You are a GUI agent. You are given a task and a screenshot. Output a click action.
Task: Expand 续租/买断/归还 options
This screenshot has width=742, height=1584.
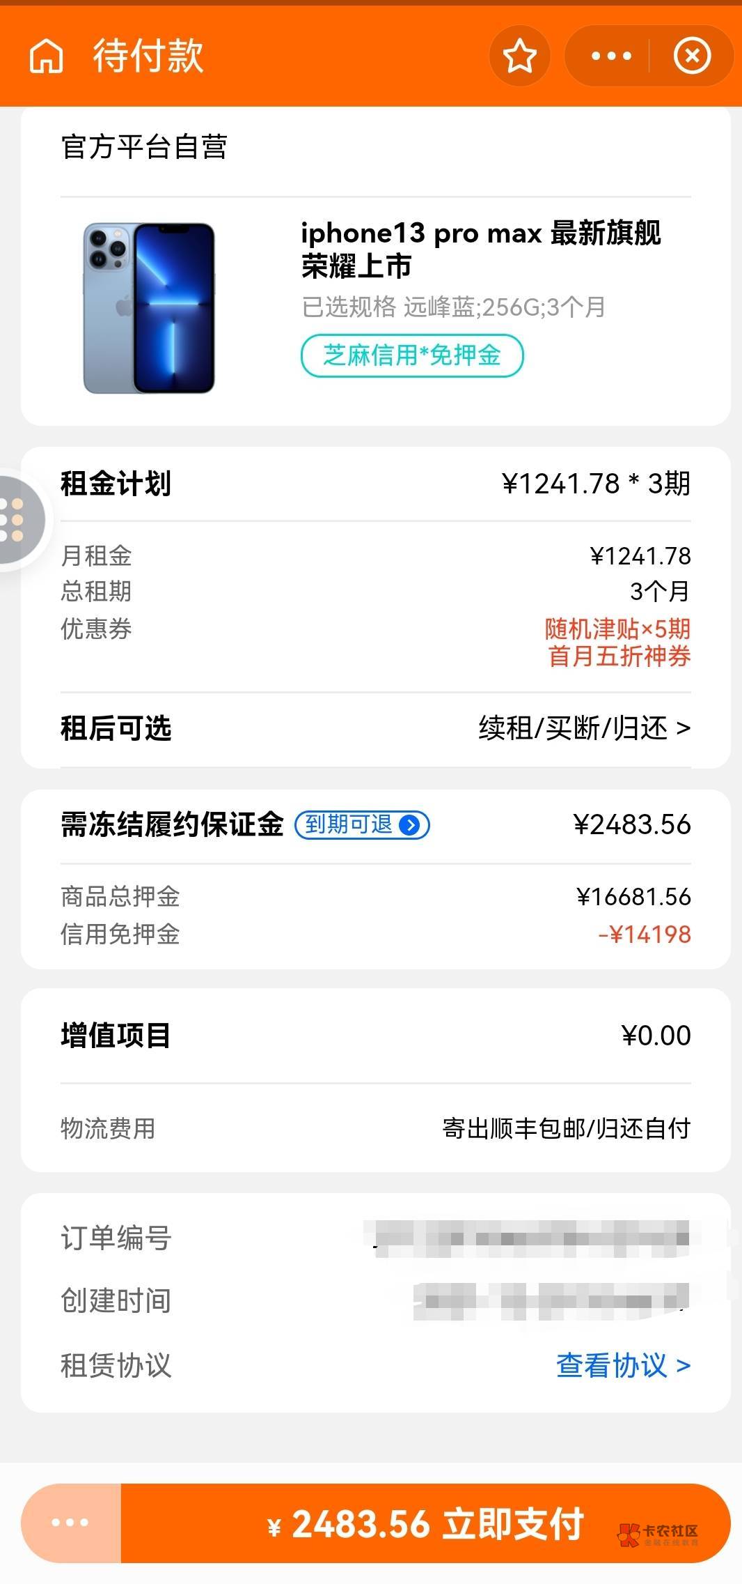point(583,728)
